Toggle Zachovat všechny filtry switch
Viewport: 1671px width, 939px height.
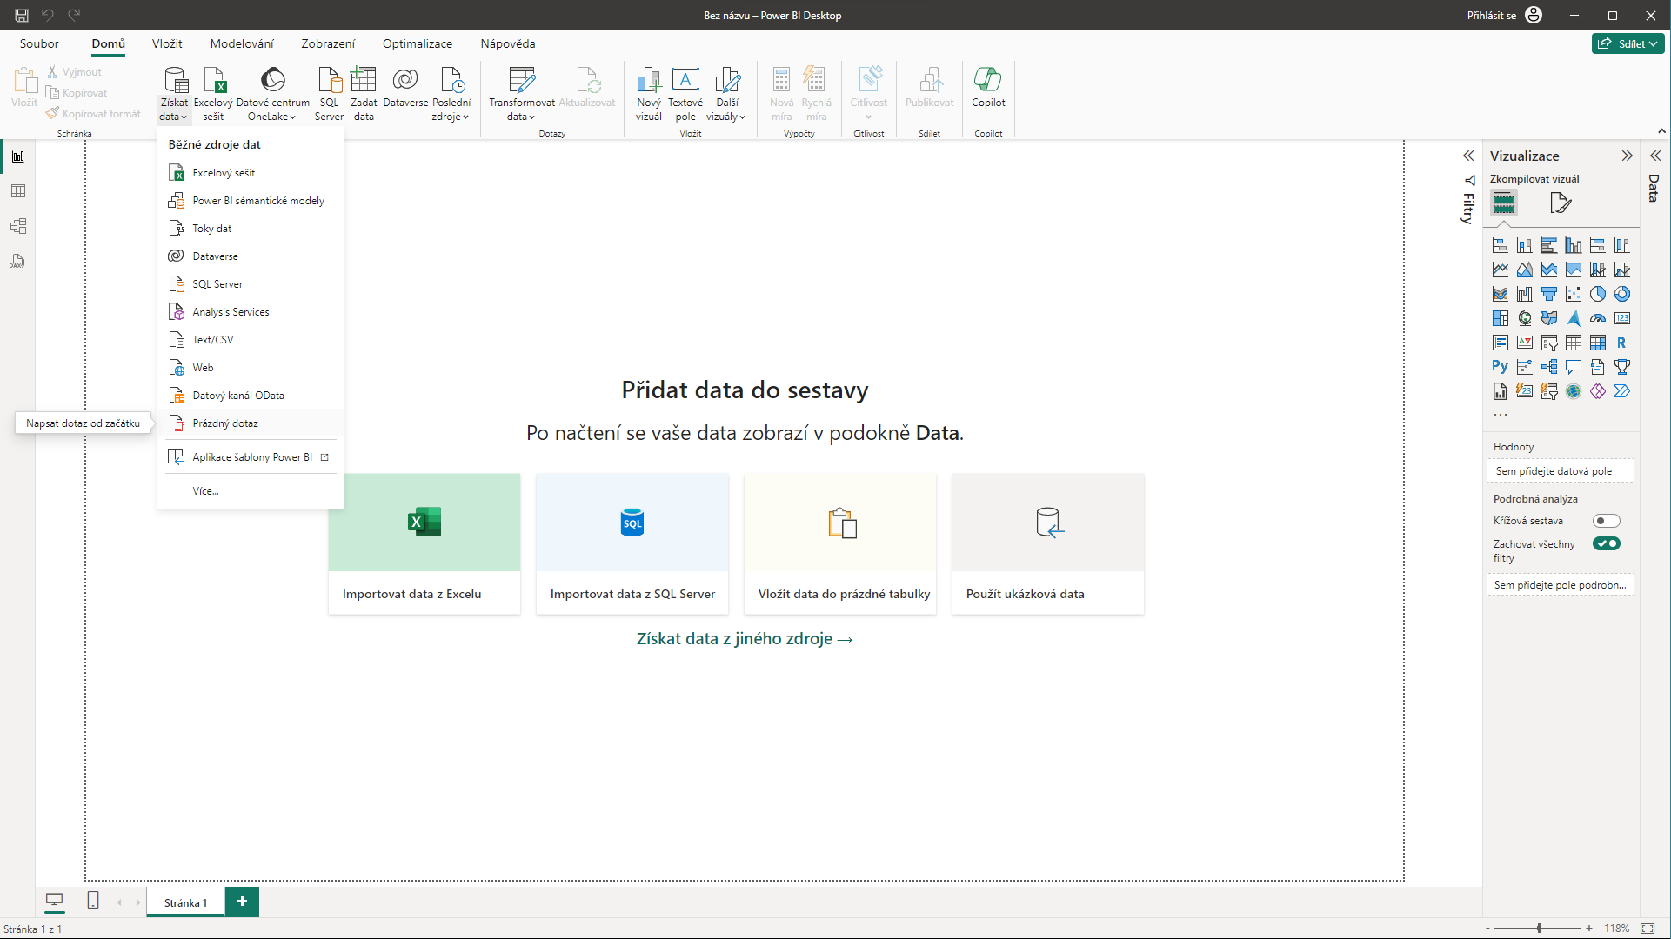(x=1607, y=543)
